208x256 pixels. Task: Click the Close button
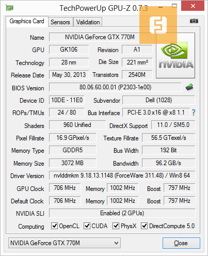(x=181, y=243)
